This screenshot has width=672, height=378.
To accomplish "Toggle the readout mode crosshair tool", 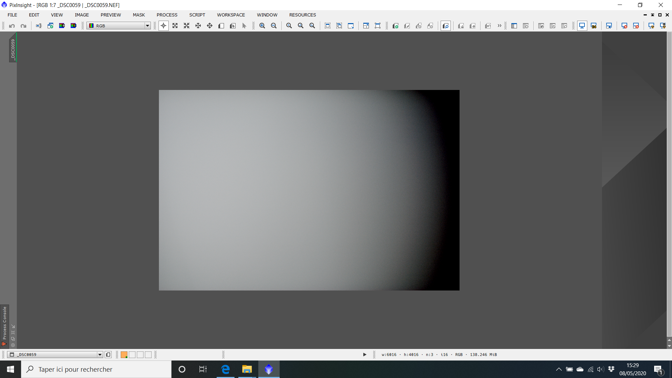I will click(x=163, y=26).
